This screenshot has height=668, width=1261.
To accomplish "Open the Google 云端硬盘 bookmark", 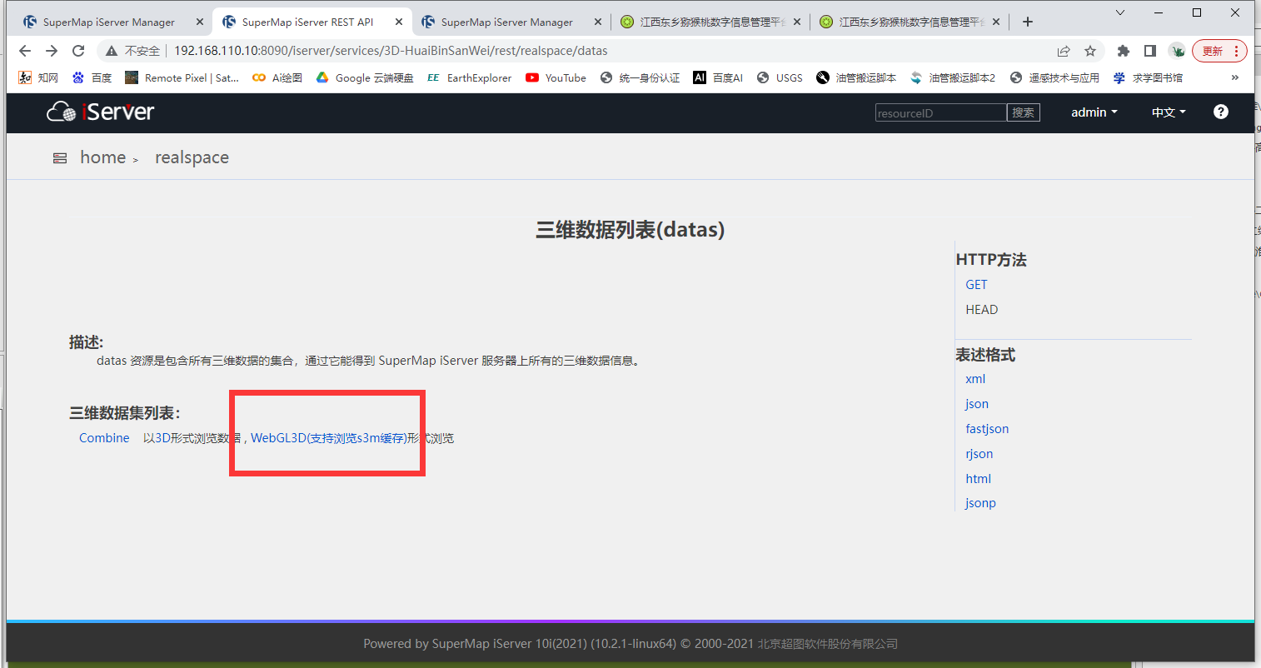I will point(365,77).
